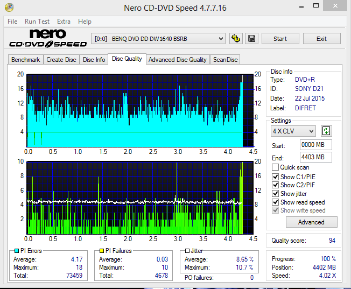351x289 pixels.
Task: Switch to the ScanDisc tab
Action: (x=225, y=60)
